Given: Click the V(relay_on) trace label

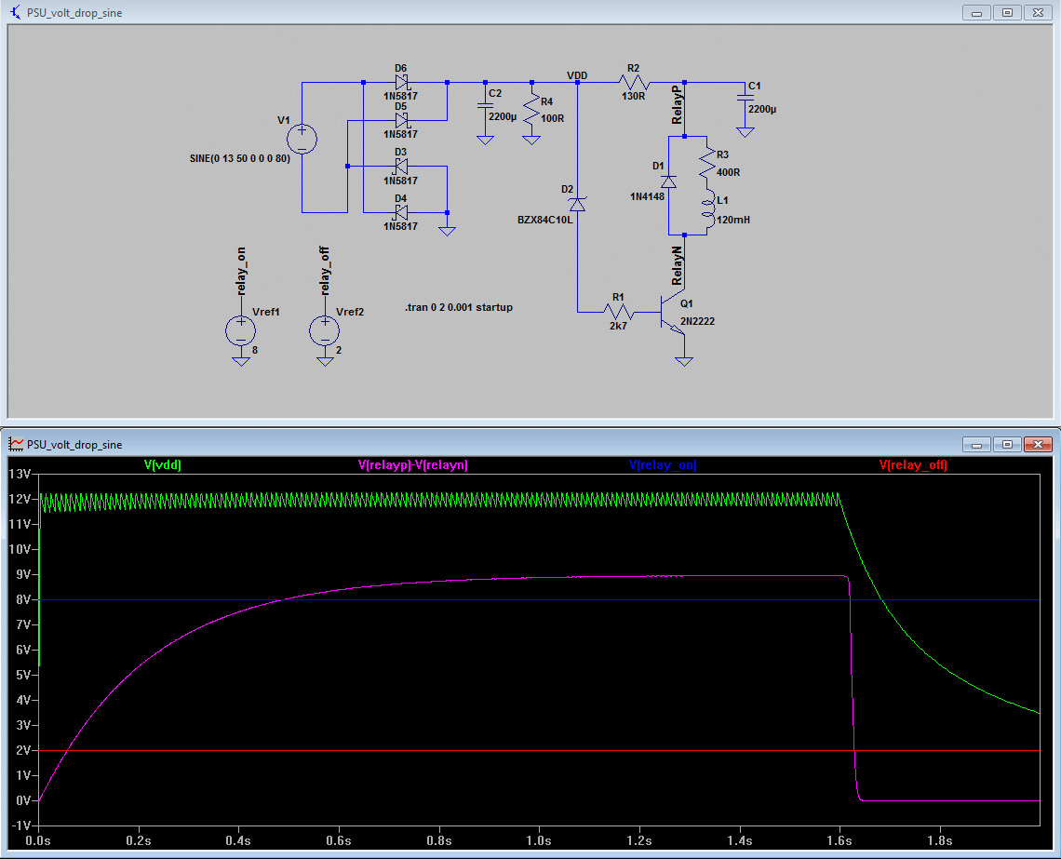Looking at the screenshot, I should [x=663, y=464].
